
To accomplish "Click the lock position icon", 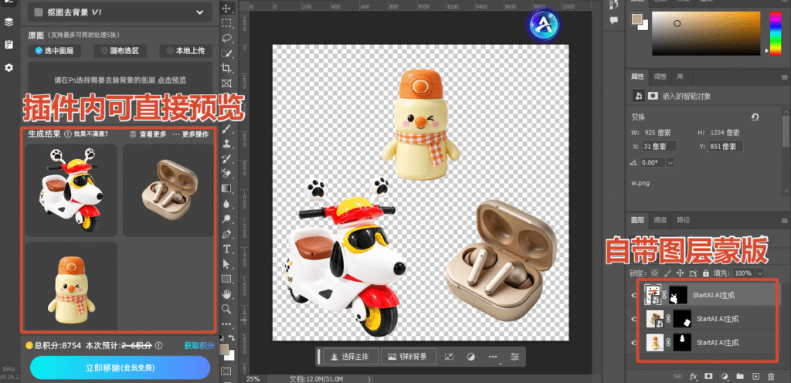I will pos(680,273).
